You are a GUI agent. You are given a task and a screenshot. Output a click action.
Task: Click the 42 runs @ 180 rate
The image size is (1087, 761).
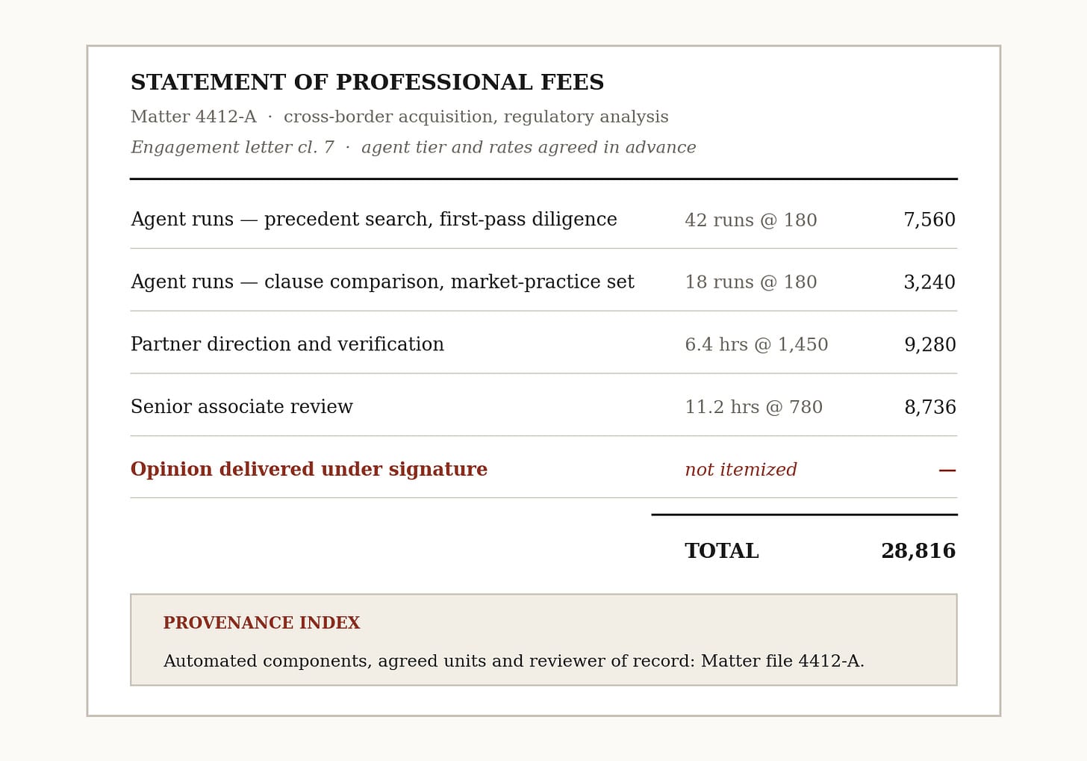(751, 220)
